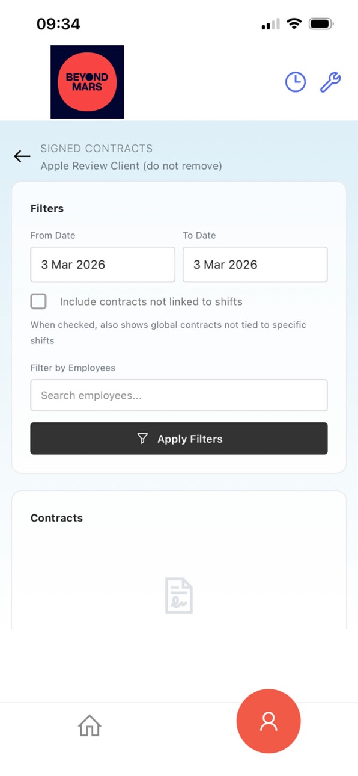
Task: Tap the battery status indicator
Action: (321, 24)
